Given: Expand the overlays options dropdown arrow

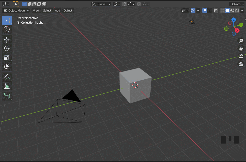Looking at the screenshot, I should point(209,11).
